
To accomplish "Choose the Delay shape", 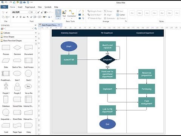I will pos(29,125).
